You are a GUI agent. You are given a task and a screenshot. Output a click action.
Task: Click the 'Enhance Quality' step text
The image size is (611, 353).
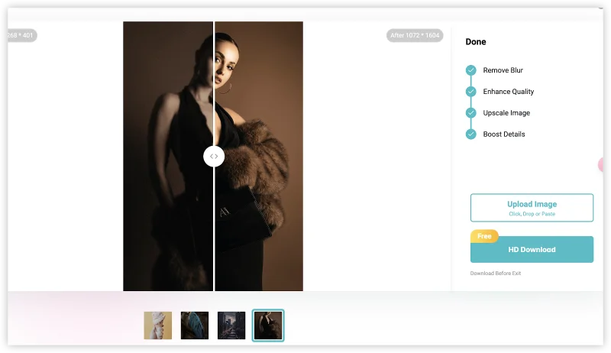(x=509, y=92)
